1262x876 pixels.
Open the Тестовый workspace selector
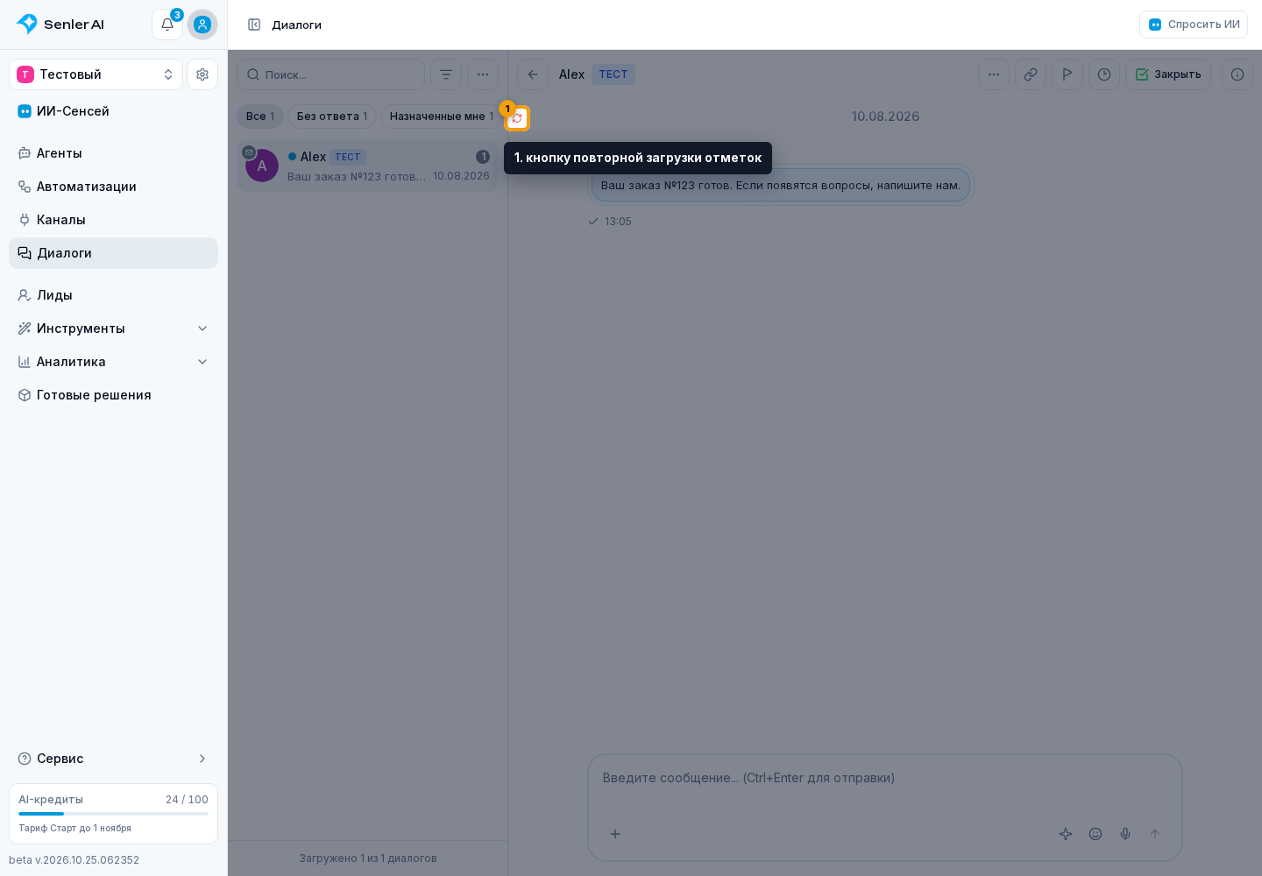click(x=96, y=74)
